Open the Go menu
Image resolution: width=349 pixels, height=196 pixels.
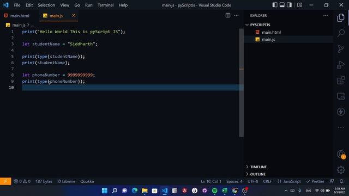[77, 5]
